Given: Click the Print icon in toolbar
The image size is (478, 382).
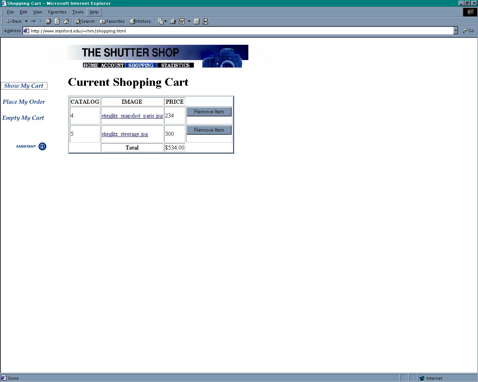Looking at the screenshot, I should [x=173, y=21].
